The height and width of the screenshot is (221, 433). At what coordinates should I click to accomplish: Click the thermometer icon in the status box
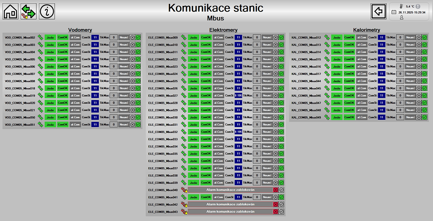[x=401, y=6]
